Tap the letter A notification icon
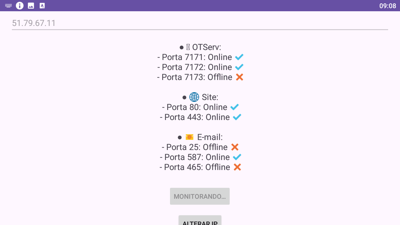The image size is (400, 225). 42,6
